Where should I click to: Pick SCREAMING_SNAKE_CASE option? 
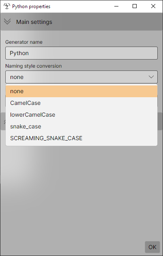click(x=81, y=138)
